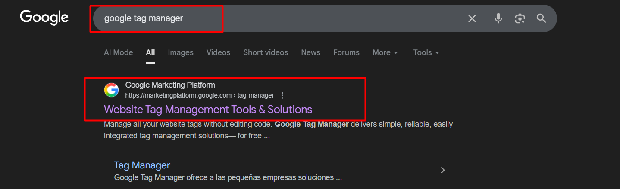This screenshot has height=189, width=620.
Task: Switch to the Images tab
Action: pos(181,52)
